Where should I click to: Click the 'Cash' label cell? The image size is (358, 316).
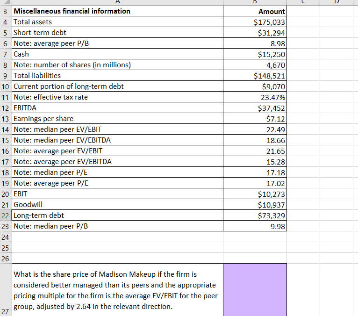[x=117, y=54]
